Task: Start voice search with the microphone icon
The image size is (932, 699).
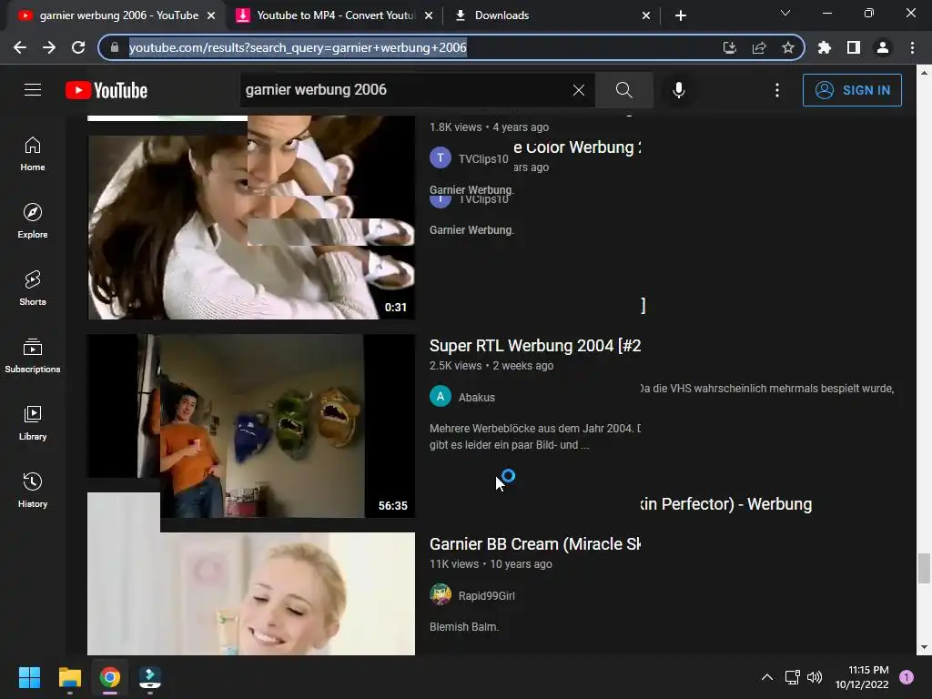Action: (x=679, y=90)
